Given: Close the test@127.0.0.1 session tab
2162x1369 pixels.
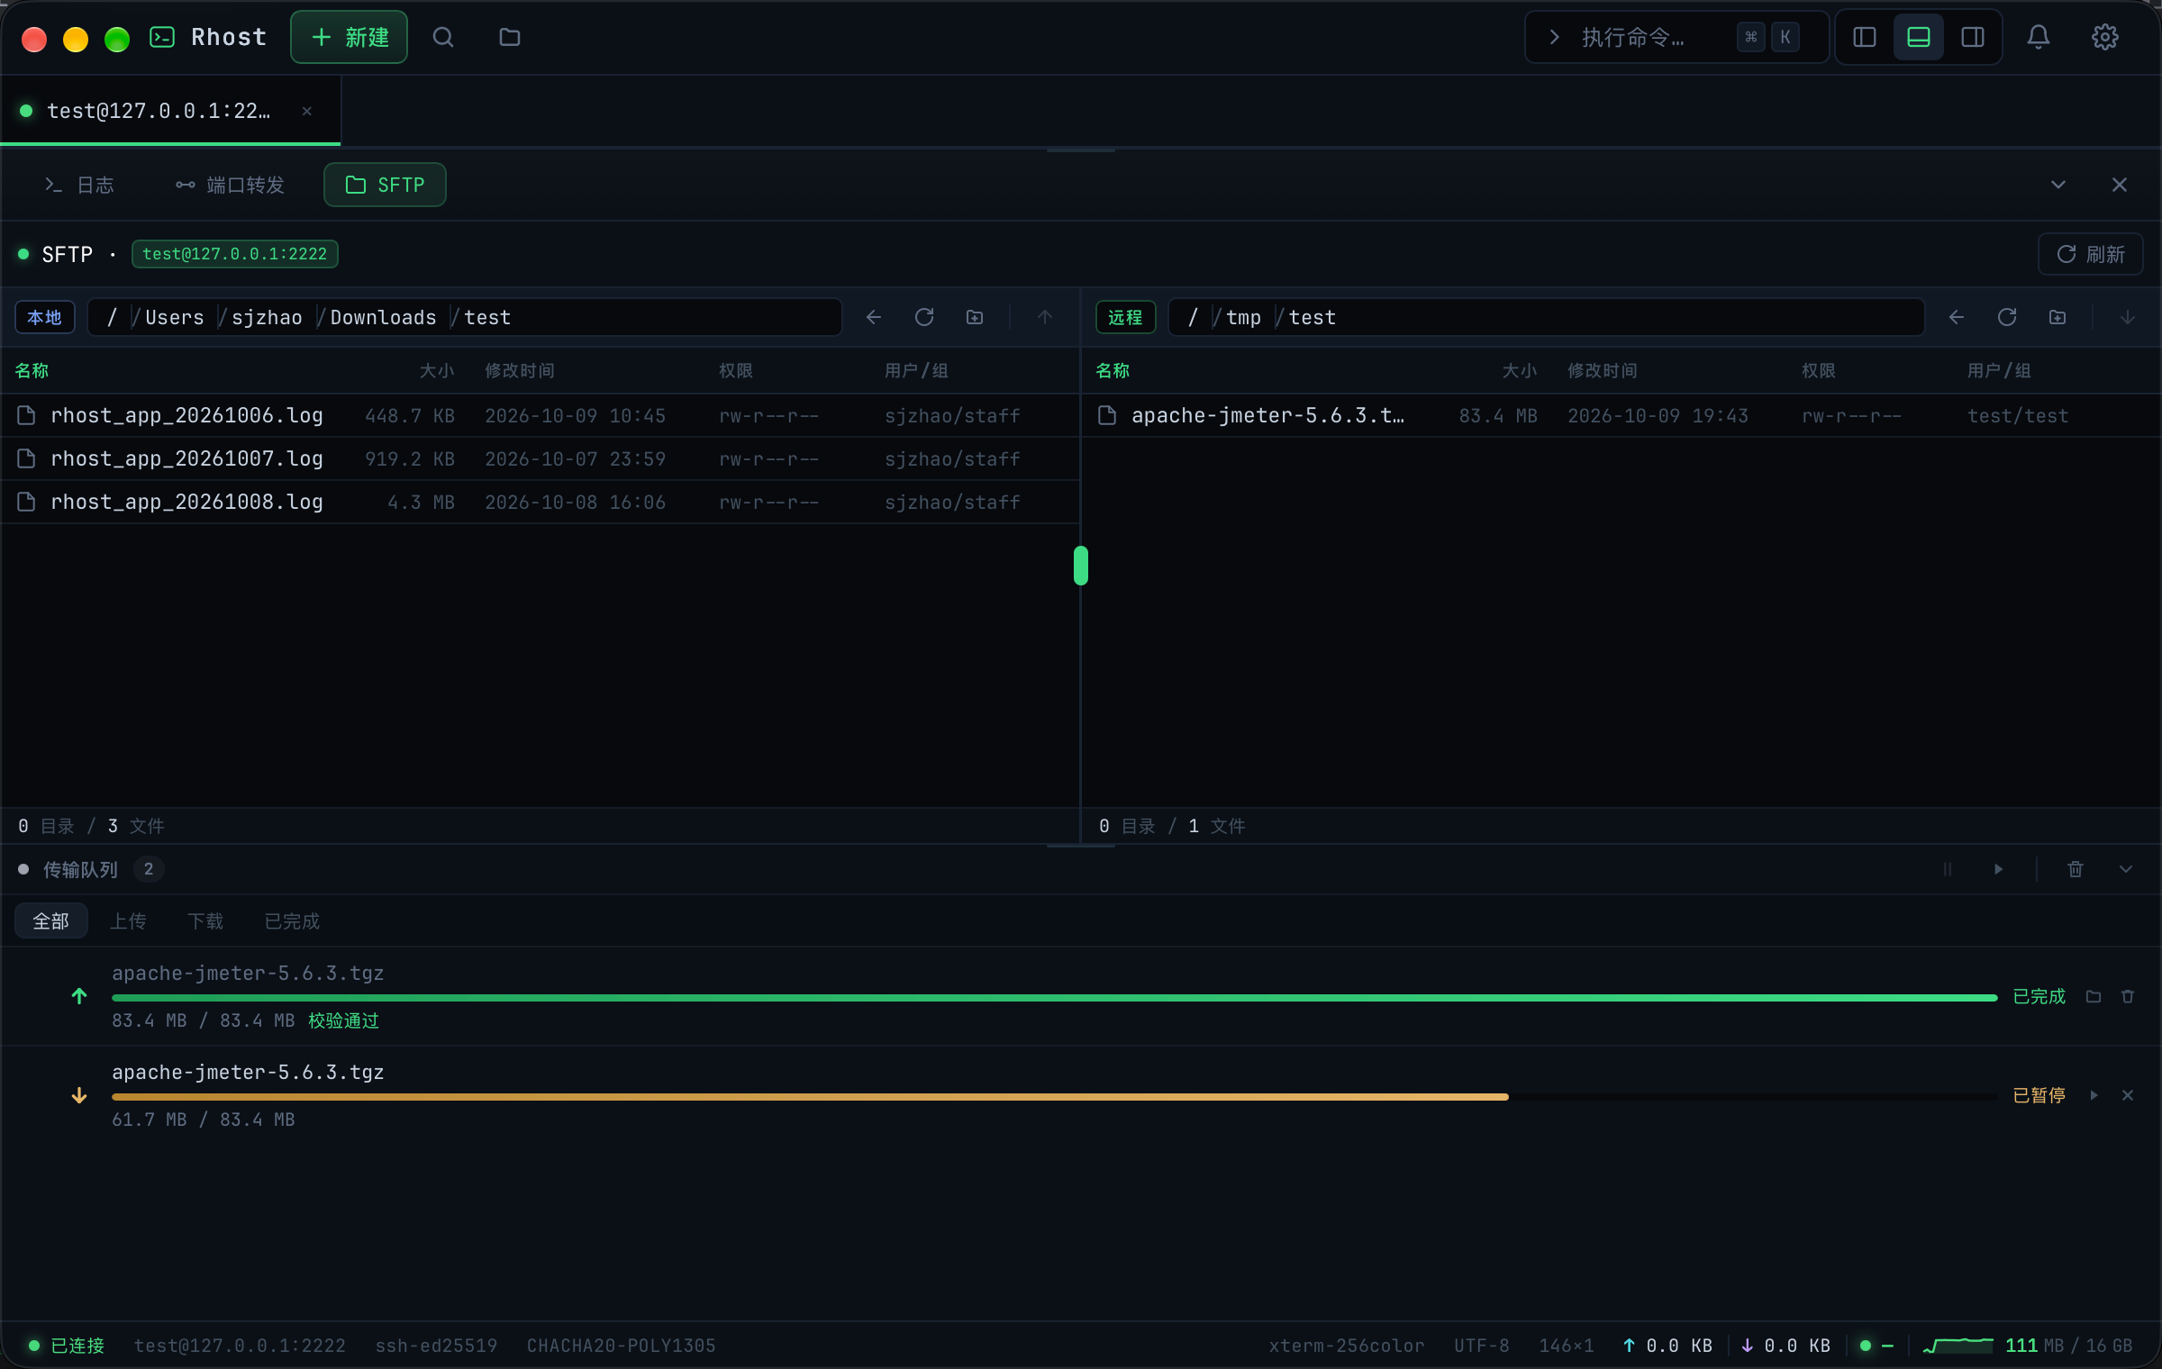Looking at the screenshot, I should tap(307, 111).
